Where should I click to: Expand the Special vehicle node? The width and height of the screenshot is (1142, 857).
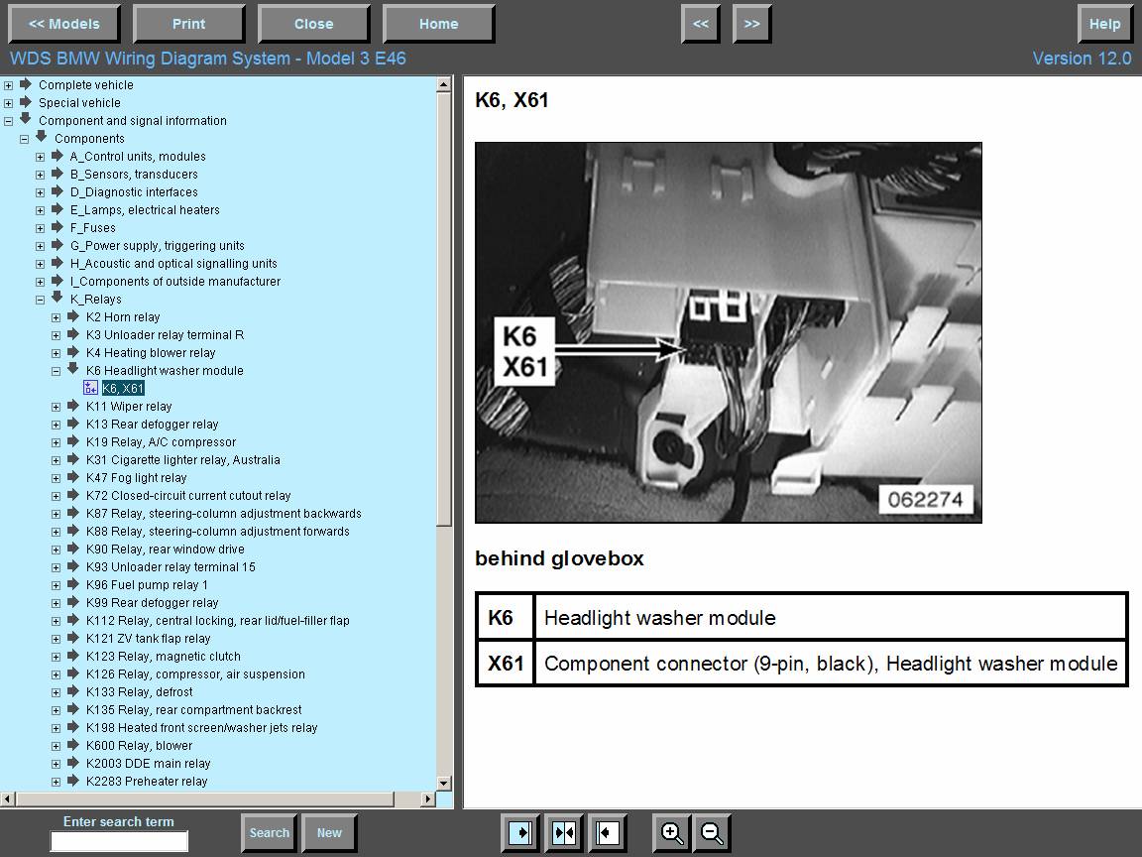(9, 103)
